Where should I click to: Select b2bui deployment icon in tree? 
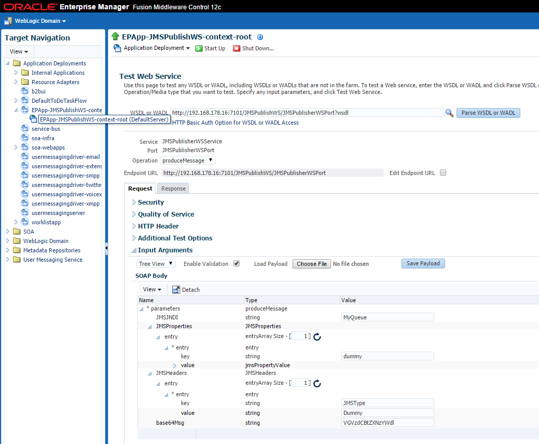pos(25,91)
